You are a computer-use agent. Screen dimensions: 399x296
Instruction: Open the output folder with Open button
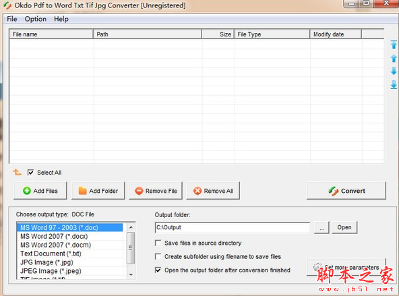[x=344, y=227]
